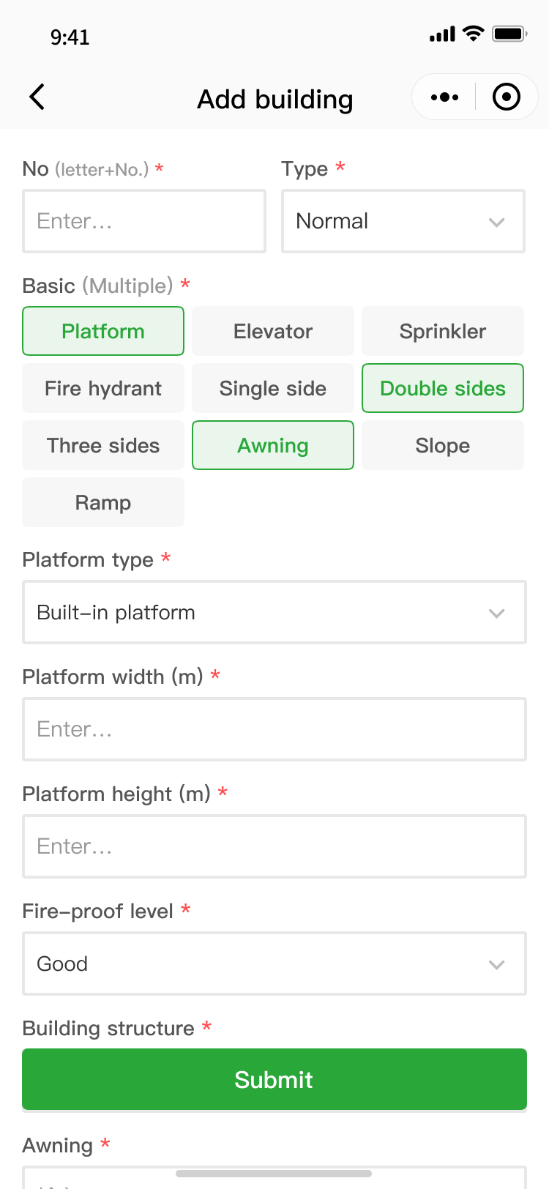The width and height of the screenshot is (549, 1189).
Task: Tap the Platform height input box
Action: click(x=274, y=846)
